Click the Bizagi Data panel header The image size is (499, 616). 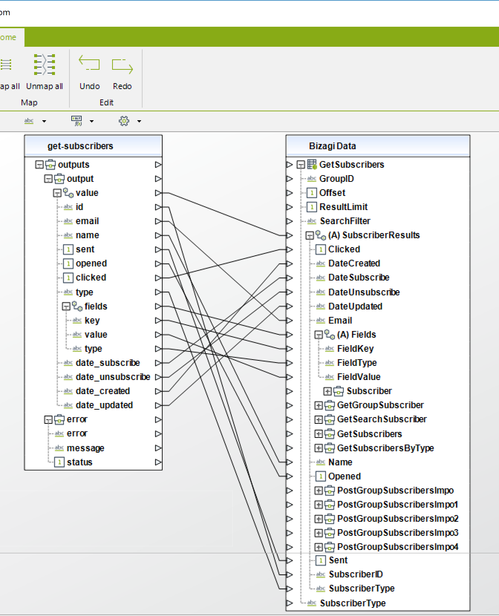[378, 146]
